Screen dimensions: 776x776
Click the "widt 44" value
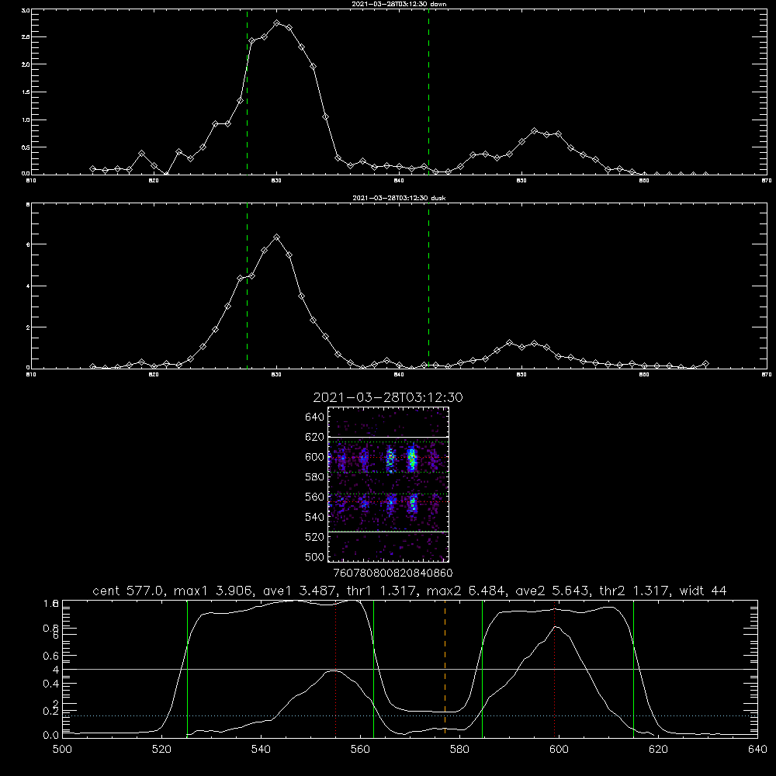703,591
